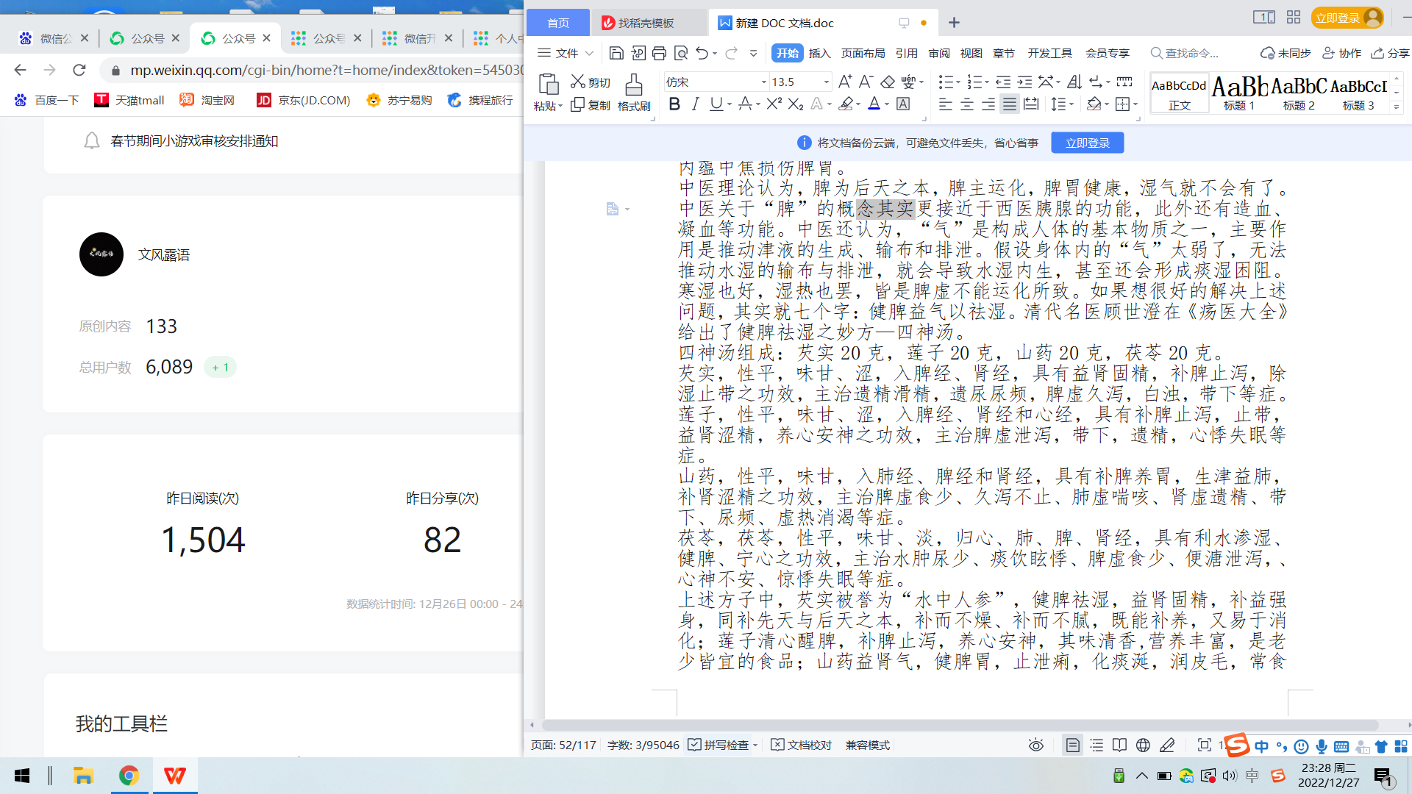Click the web layout globe icon
Viewport: 1412px width, 794px height.
[x=1143, y=745]
